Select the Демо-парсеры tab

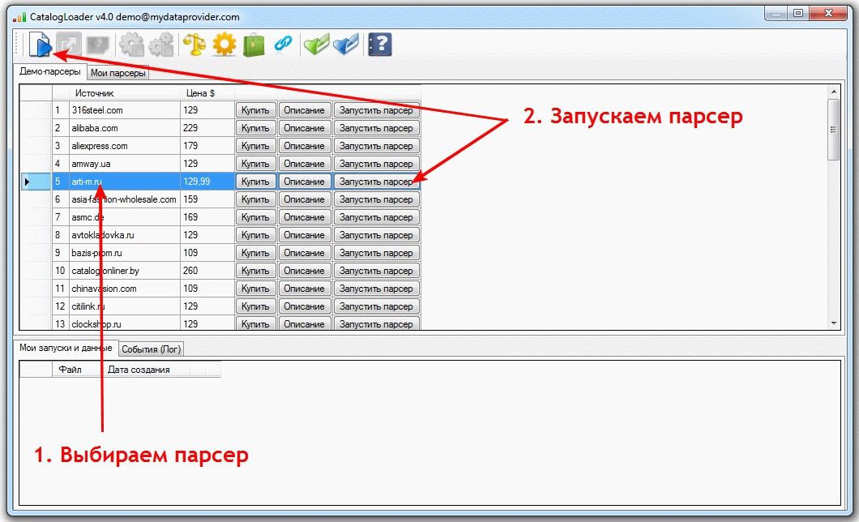[50, 72]
